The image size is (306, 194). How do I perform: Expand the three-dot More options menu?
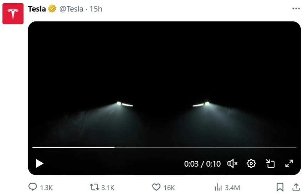tap(296, 9)
